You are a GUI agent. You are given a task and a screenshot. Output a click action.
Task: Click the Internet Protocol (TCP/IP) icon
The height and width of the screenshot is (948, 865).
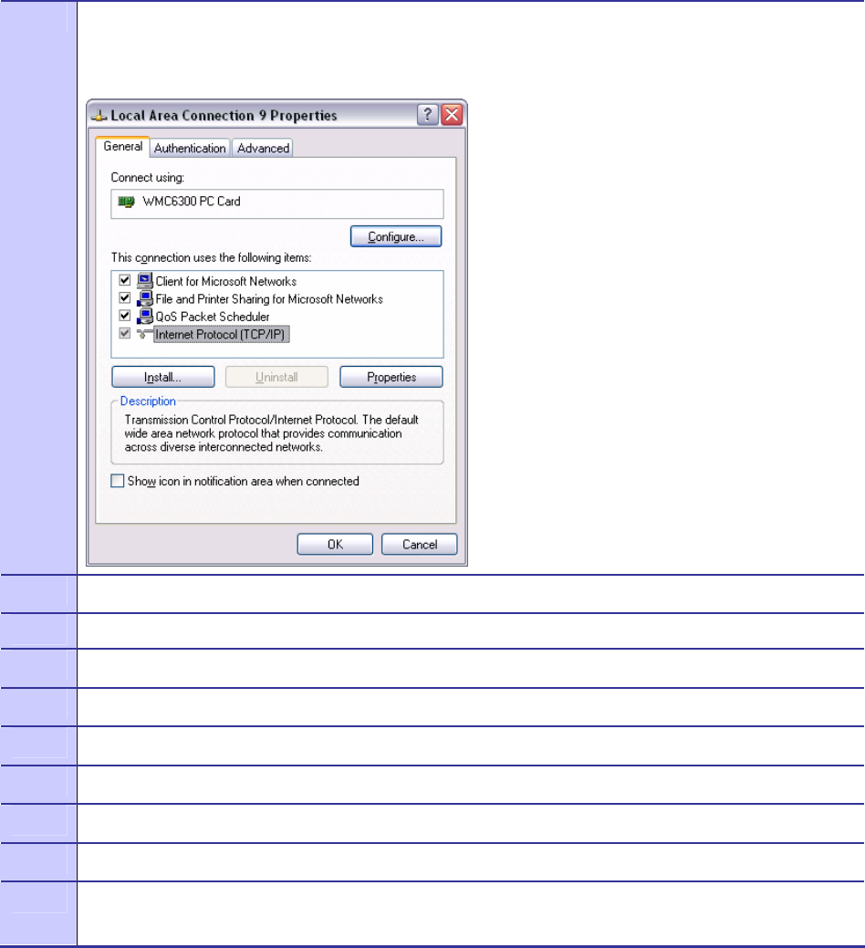(144, 334)
